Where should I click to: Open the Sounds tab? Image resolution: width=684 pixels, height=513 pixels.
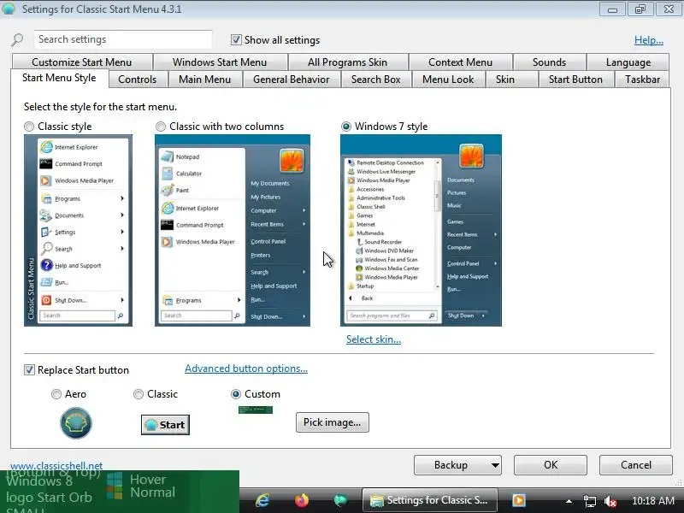point(549,62)
